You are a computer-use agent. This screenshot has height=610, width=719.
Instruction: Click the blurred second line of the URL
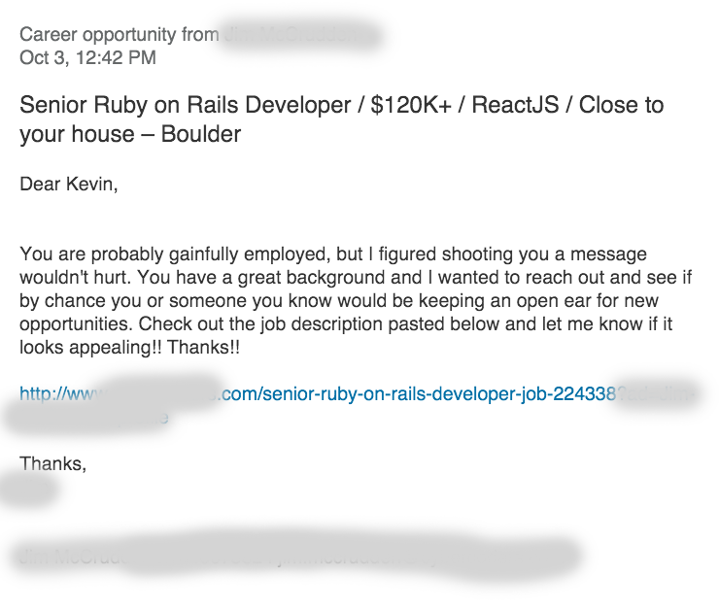click(x=87, y=419)
